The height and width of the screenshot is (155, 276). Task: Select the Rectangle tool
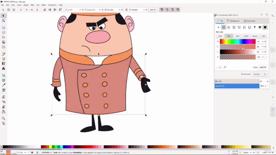click(x=3, y=28)
